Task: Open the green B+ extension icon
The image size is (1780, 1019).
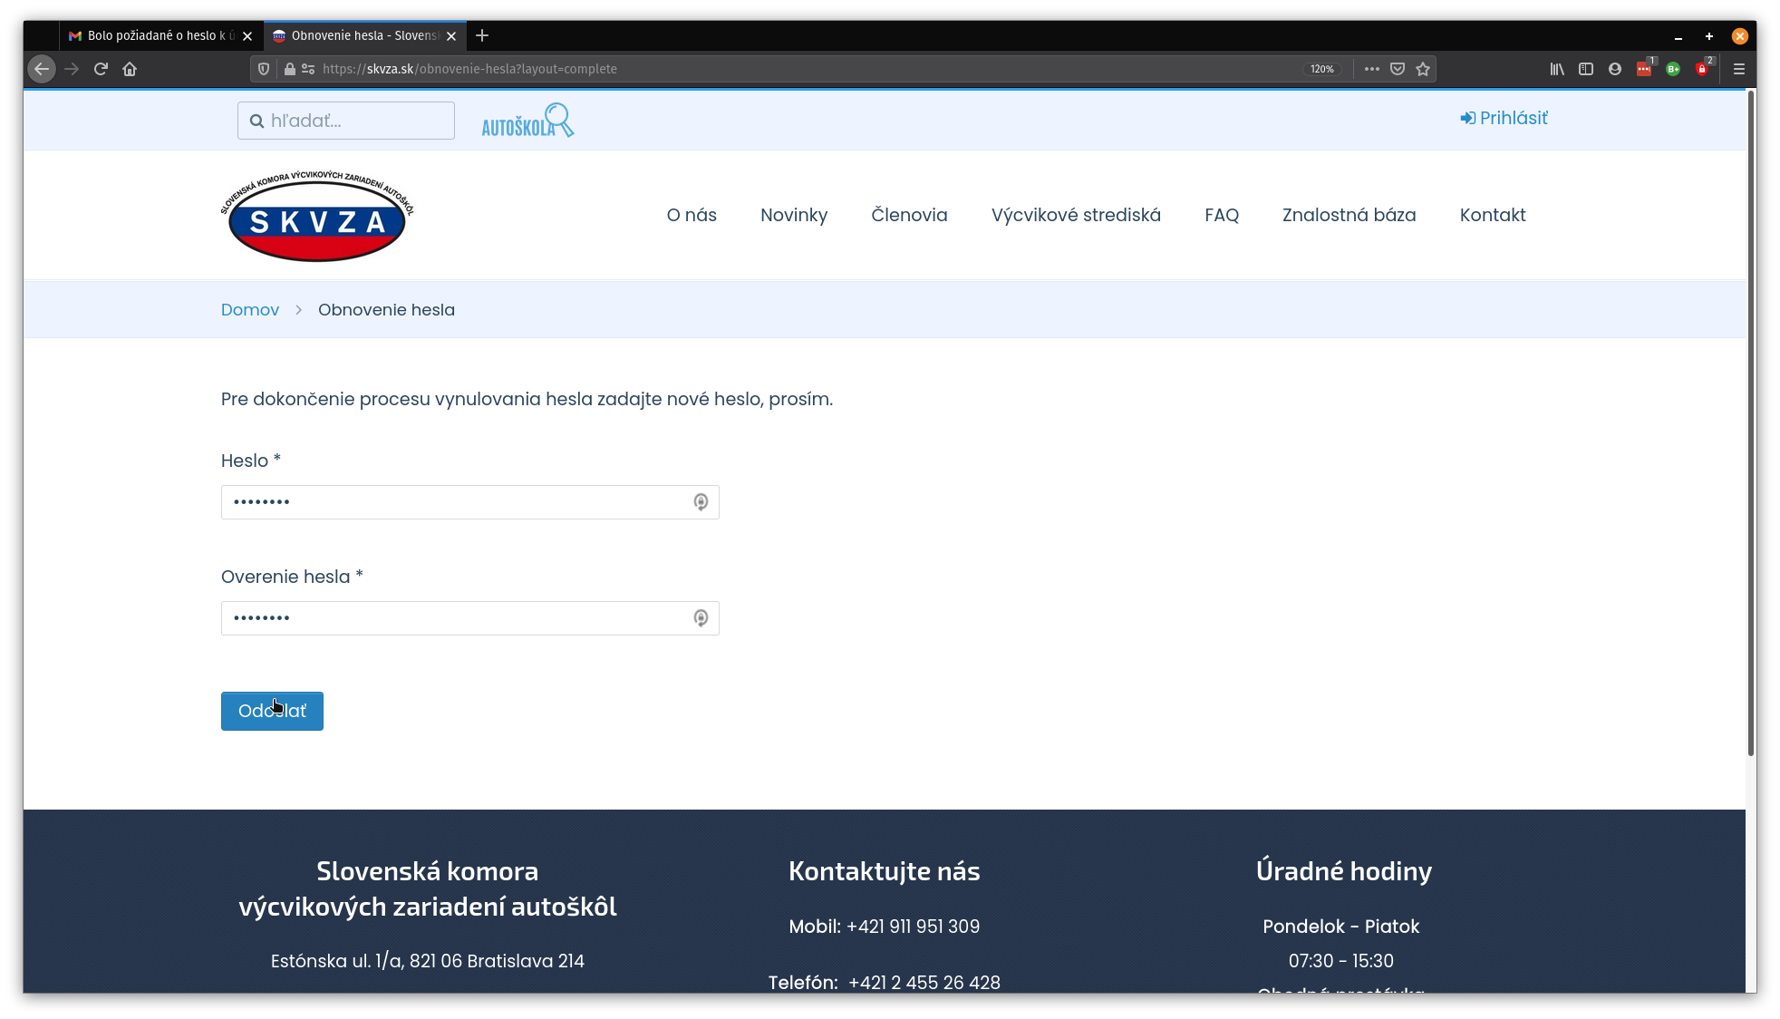Action: pyautogui.click(x=1673, y=69)
